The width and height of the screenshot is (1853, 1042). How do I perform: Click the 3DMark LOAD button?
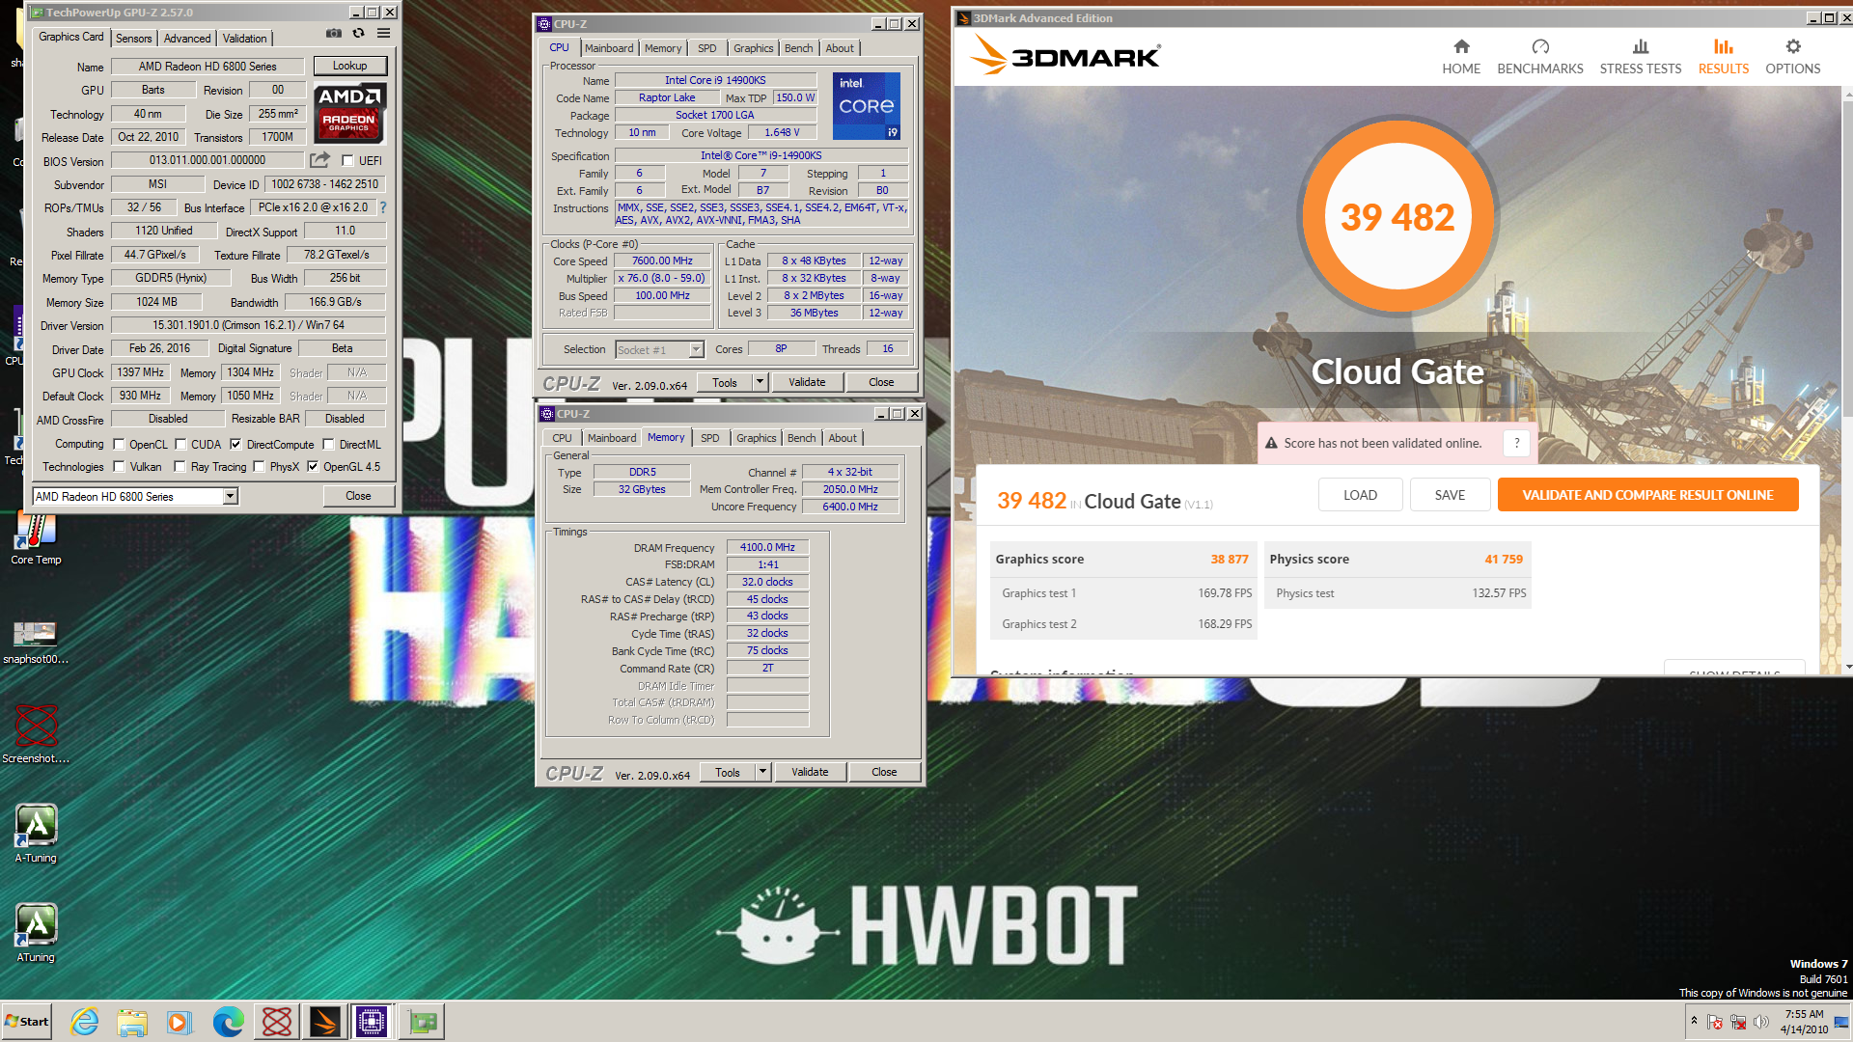coord(1360,495)
